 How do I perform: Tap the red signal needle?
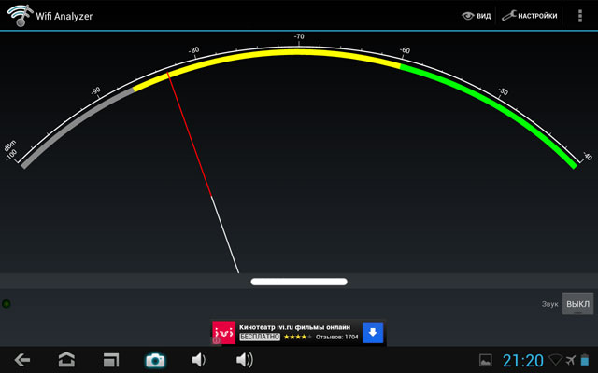click(x=189, y=134)
